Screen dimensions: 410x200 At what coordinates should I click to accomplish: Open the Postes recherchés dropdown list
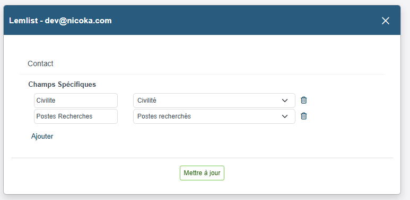[x=214, y=116]
